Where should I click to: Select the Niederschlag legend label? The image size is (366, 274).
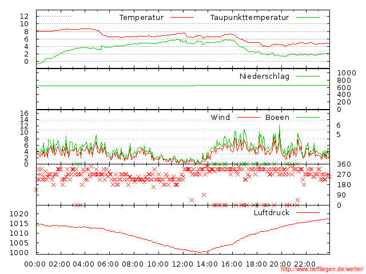[264, 76]
